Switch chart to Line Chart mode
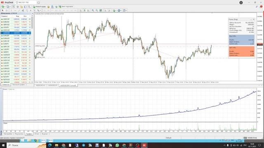 (88, 10)
